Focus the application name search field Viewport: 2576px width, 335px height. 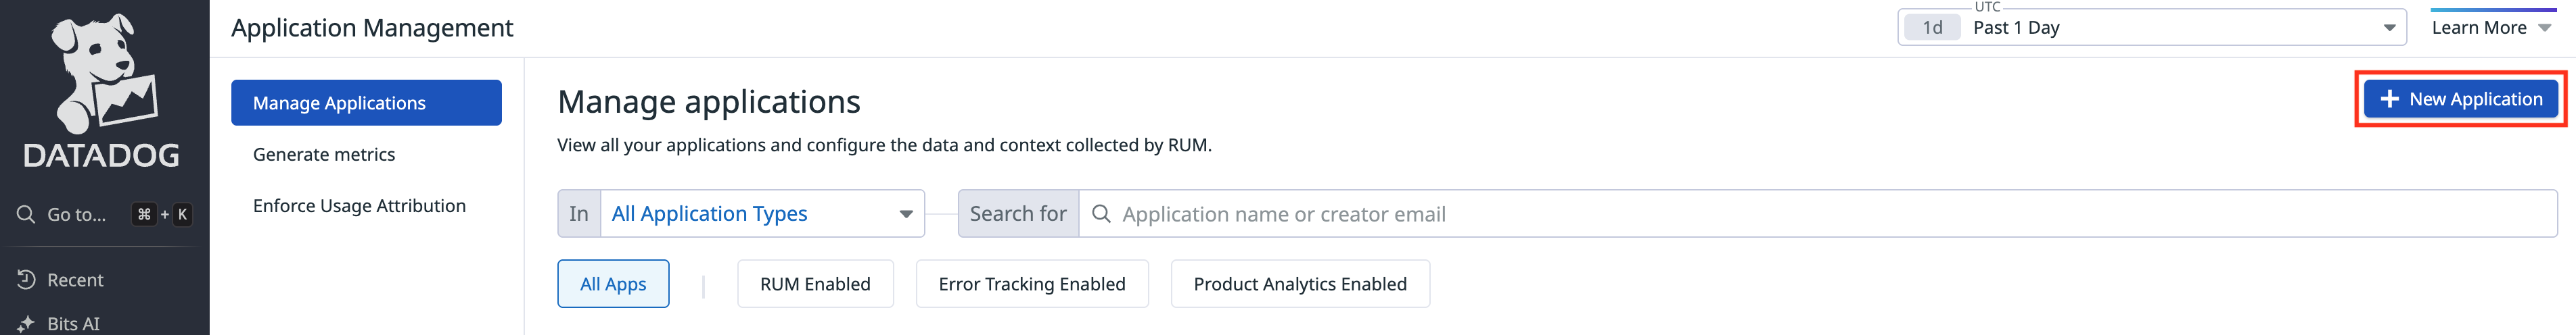1800,214
